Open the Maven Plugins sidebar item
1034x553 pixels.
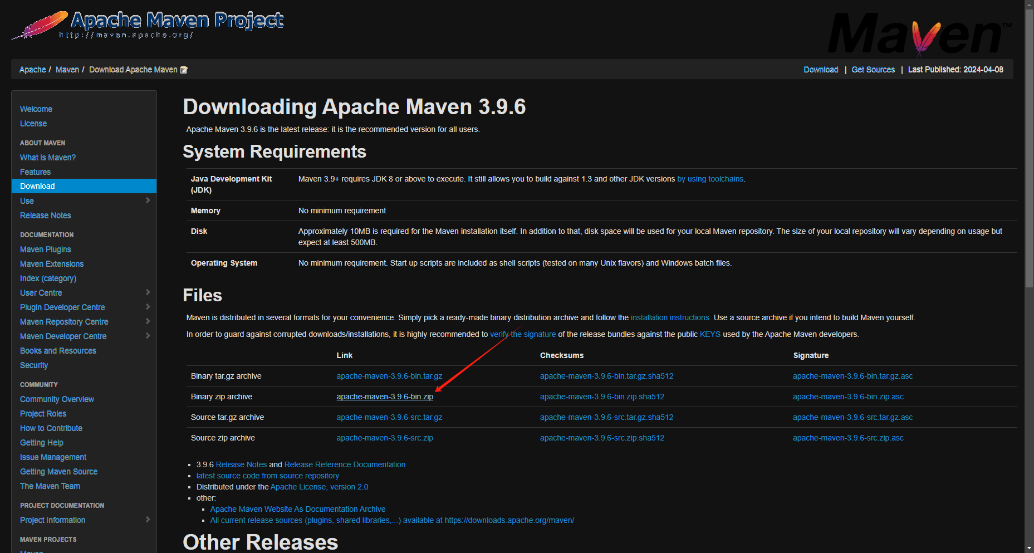coord(46,249)
